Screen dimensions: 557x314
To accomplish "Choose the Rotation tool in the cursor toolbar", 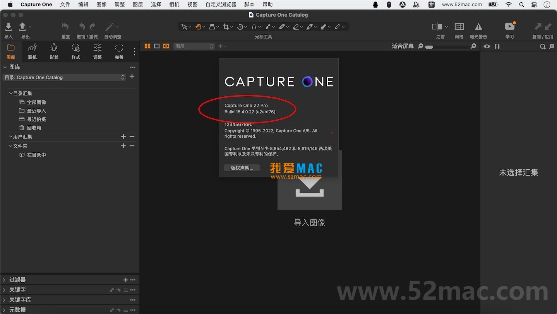I will click(240, 27).
